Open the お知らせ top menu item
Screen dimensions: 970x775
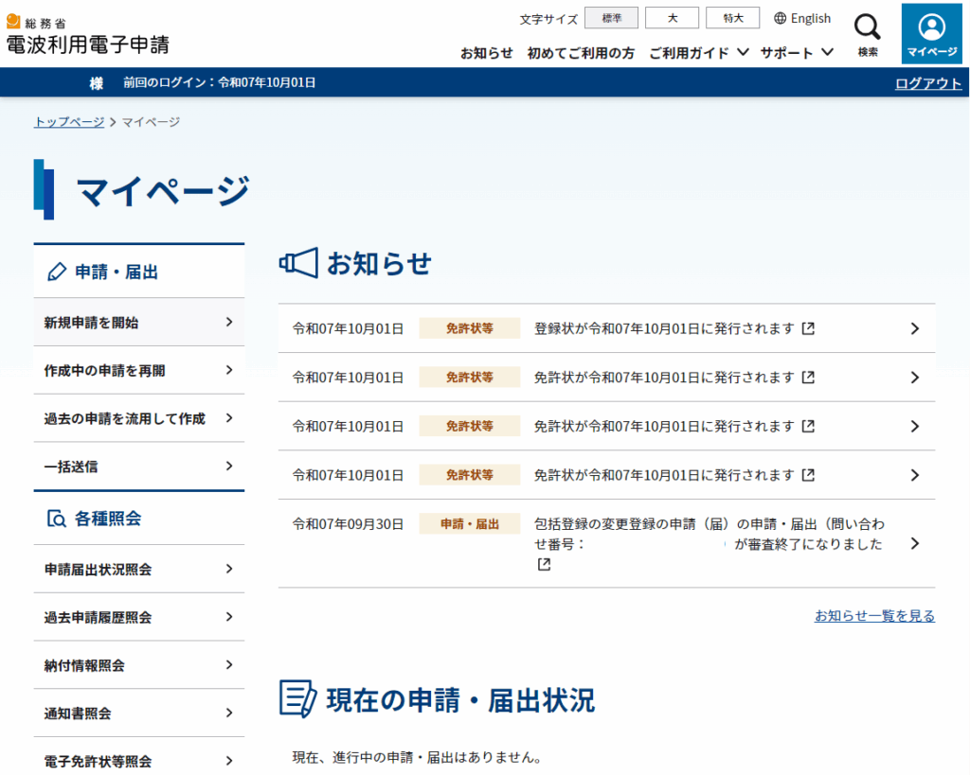[486, 53]
